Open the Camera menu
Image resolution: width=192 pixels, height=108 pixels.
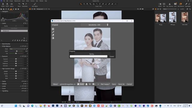click(32, 1)
